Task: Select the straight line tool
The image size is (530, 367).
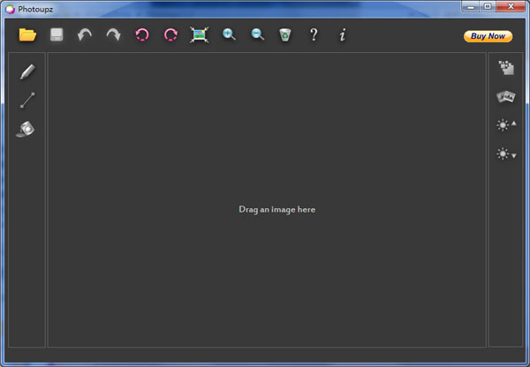Action: click(27, 101)
